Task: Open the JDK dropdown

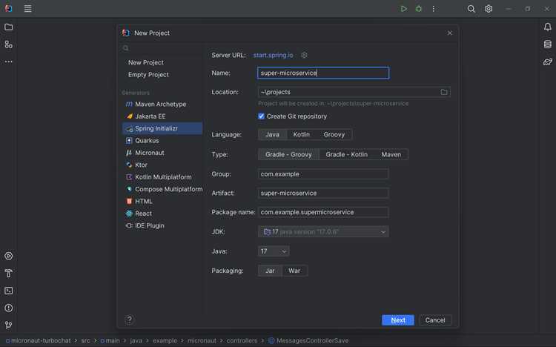Action: (323, 231)
